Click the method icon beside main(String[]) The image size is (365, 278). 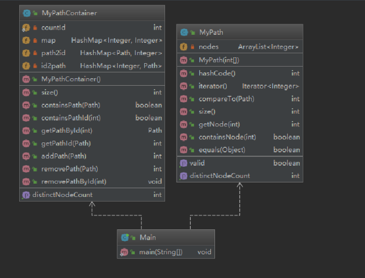click(124, 252)
